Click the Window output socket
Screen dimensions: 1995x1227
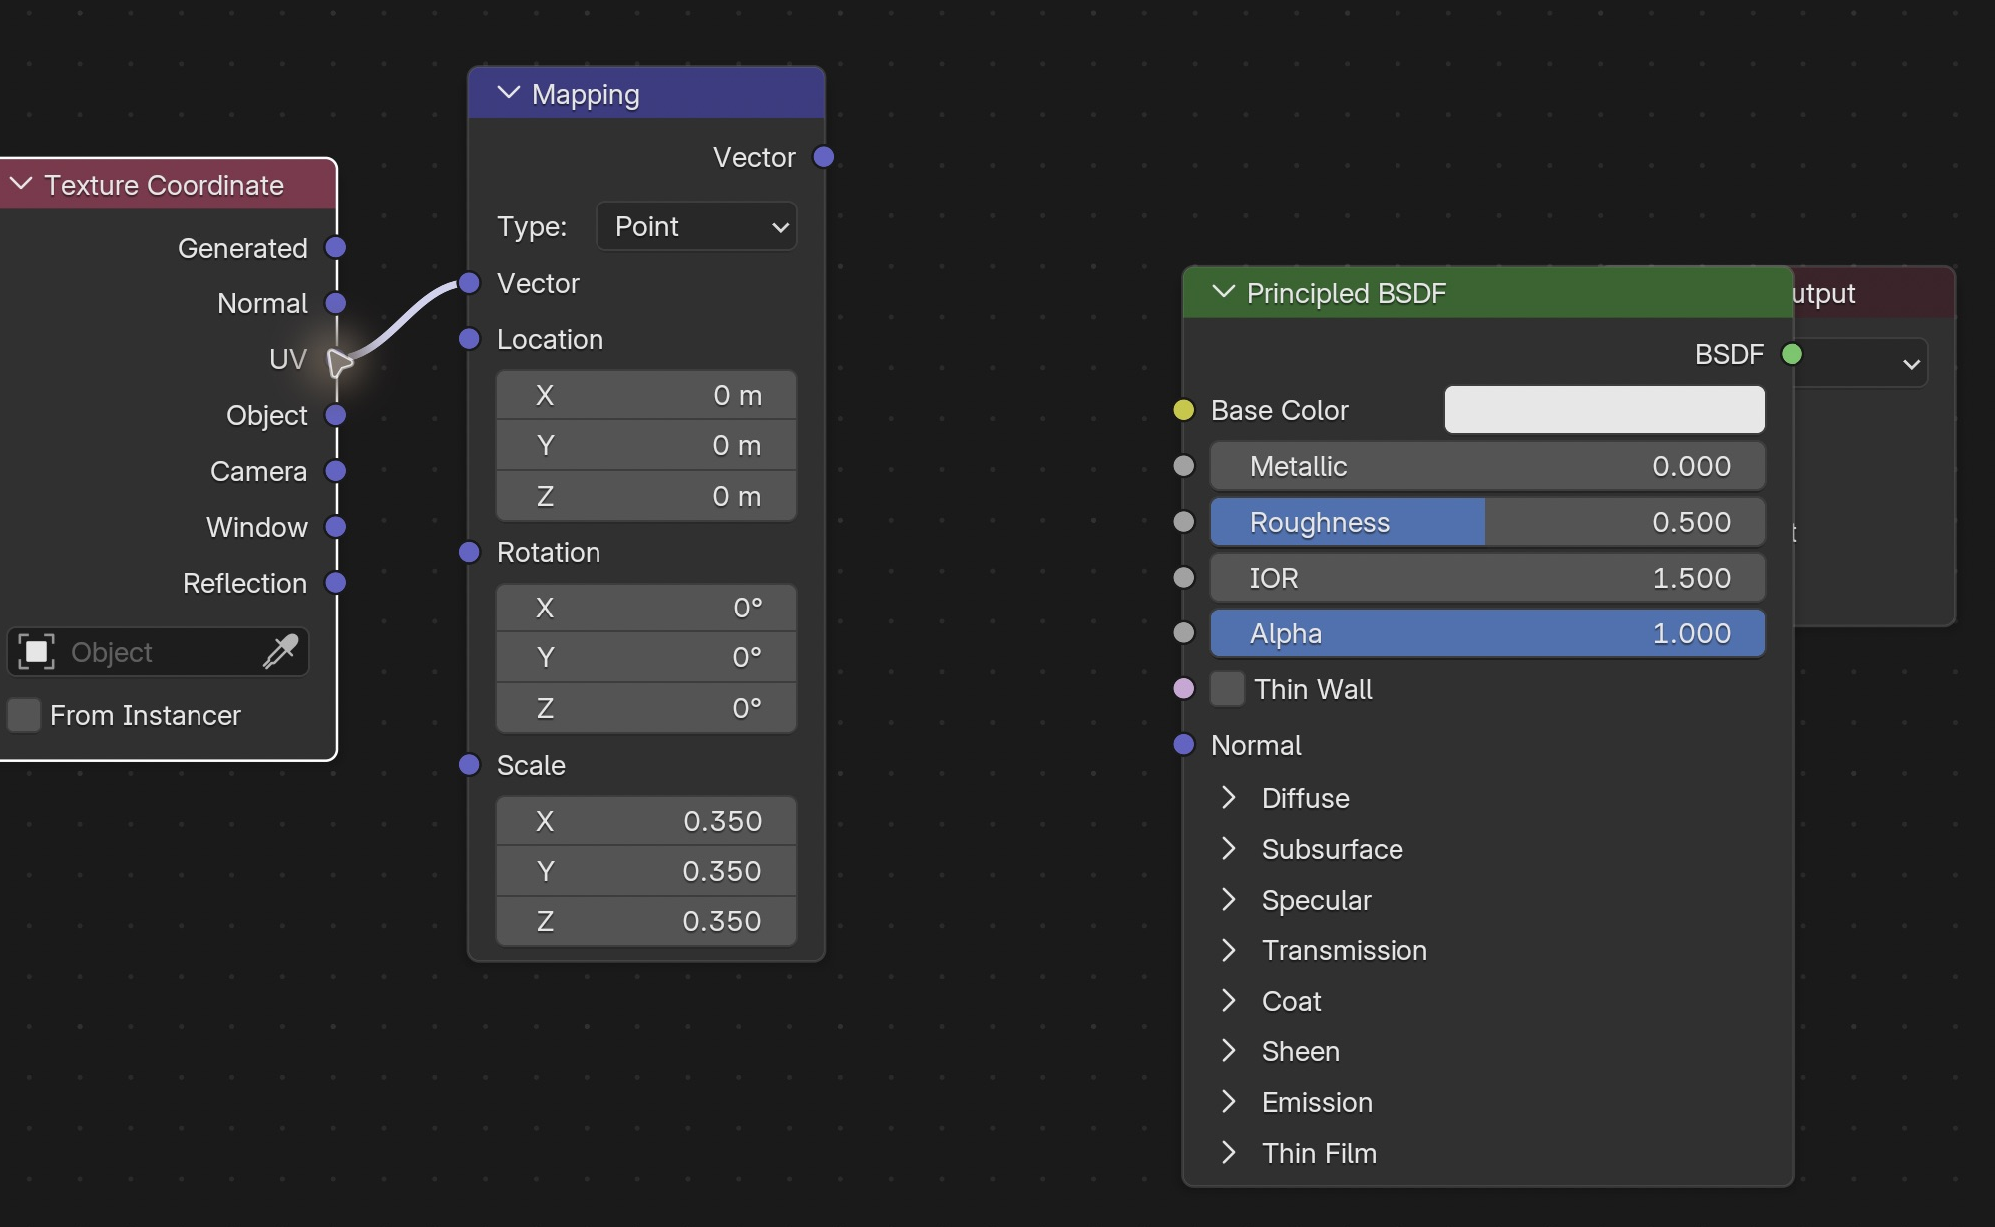point(336,527)
